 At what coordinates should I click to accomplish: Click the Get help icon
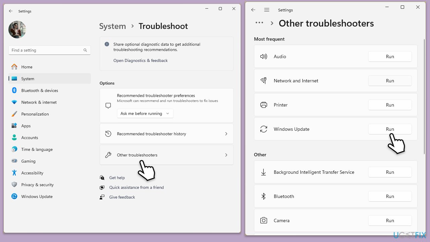click(102, 178)
